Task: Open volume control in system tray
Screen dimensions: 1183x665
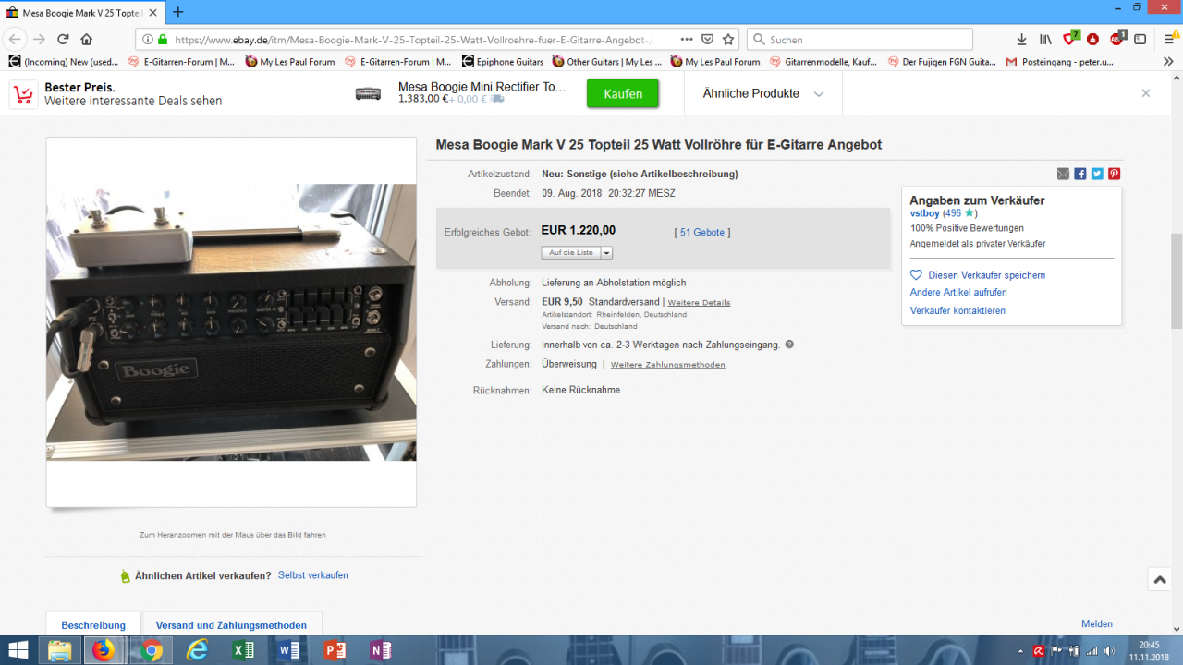Action: 1109,650
